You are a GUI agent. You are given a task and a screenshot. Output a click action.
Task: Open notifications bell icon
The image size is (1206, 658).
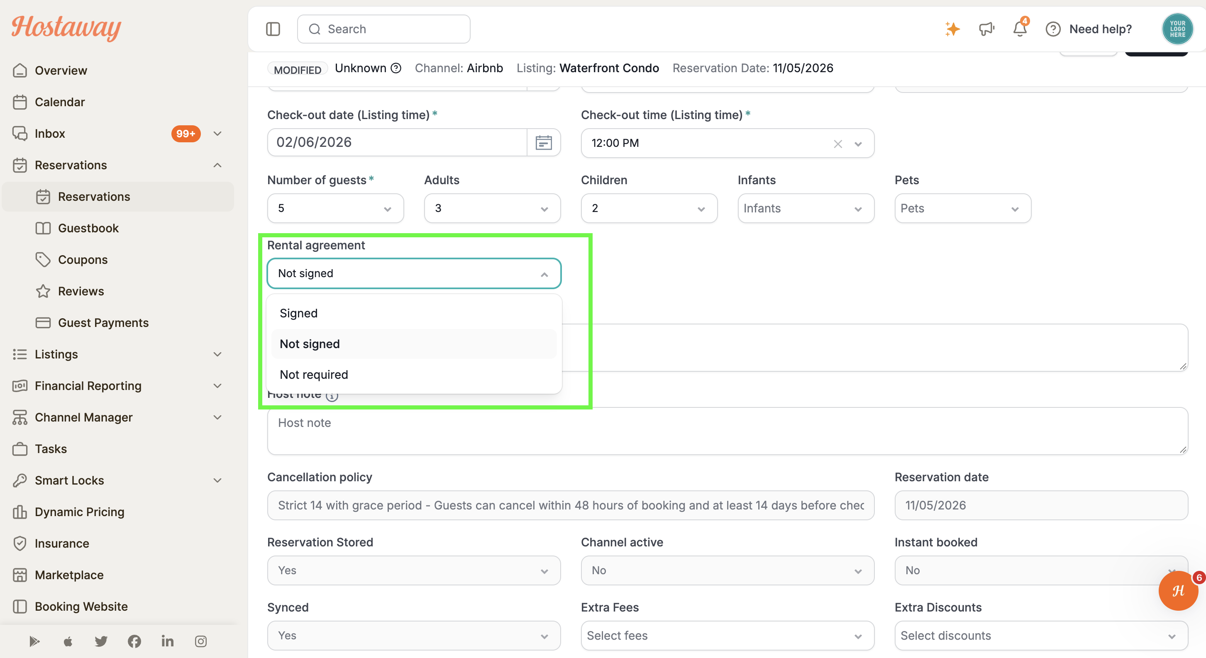point(1020,29)
